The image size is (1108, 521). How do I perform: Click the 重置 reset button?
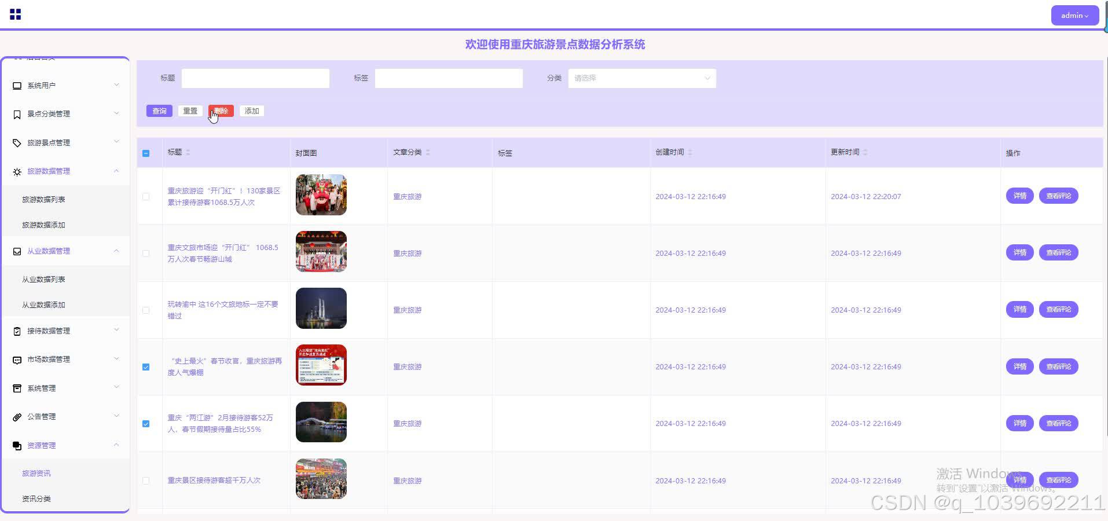click(190, 111)
